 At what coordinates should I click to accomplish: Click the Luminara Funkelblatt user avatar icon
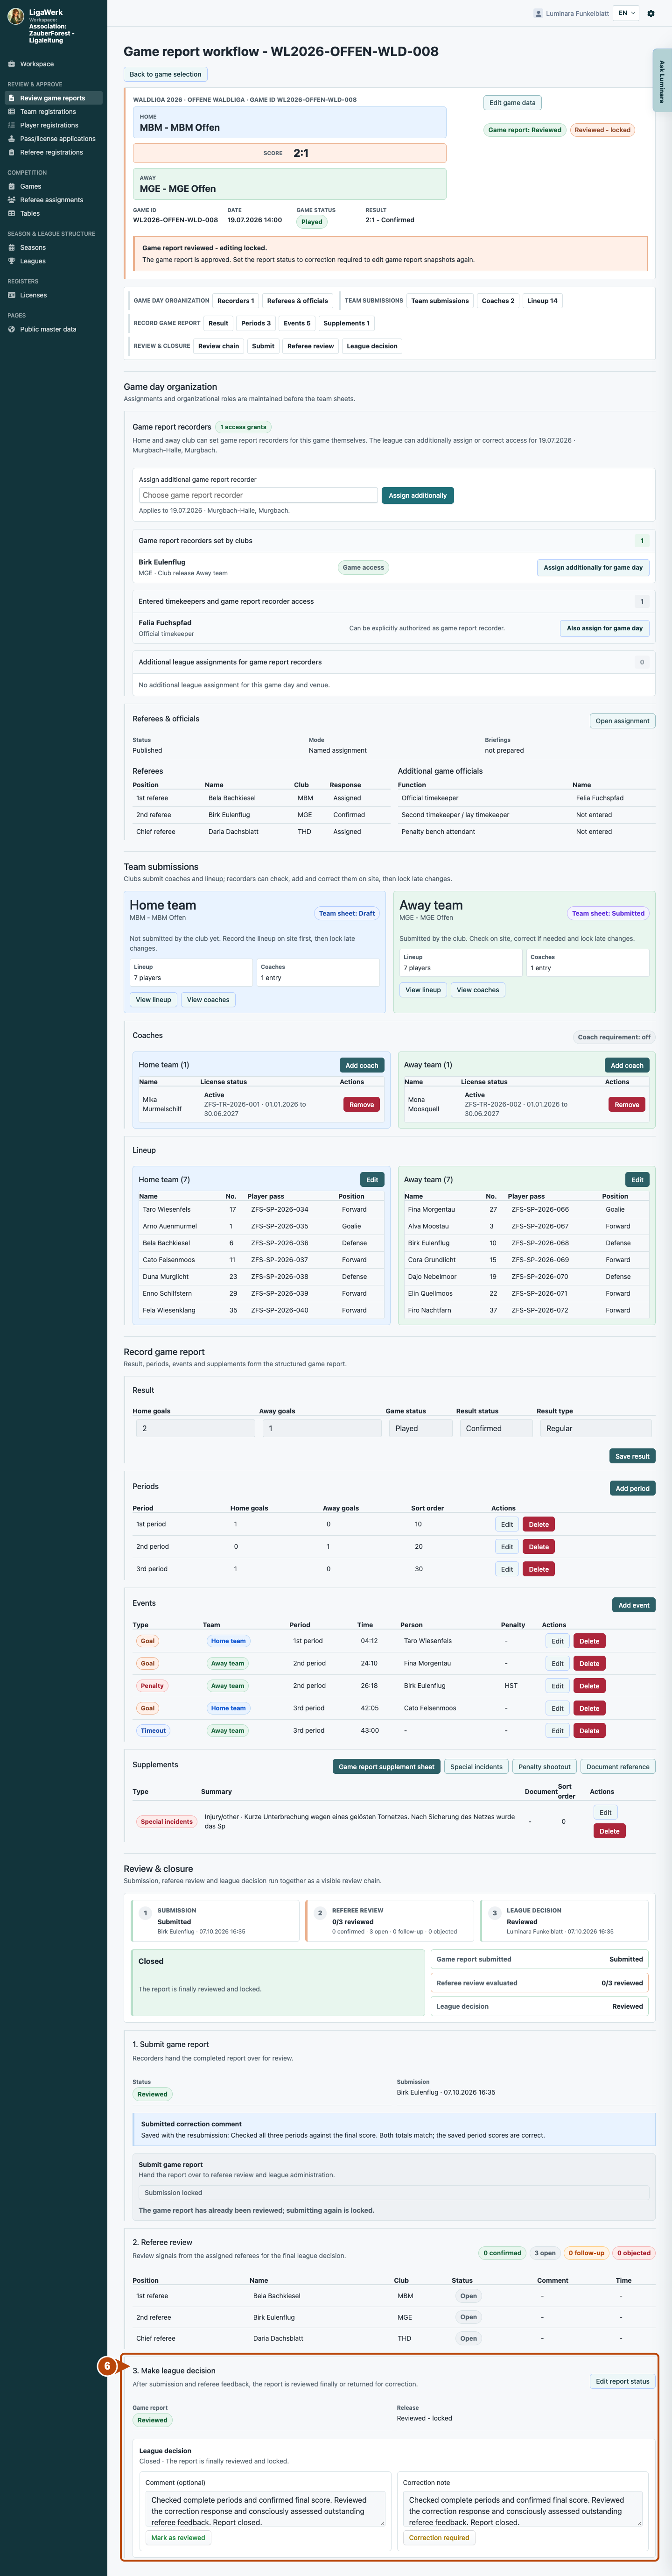pyautogui.click(x=539, y=13)
